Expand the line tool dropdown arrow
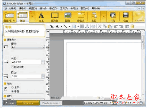Screen dimensions: 147x108 point(70,26)
